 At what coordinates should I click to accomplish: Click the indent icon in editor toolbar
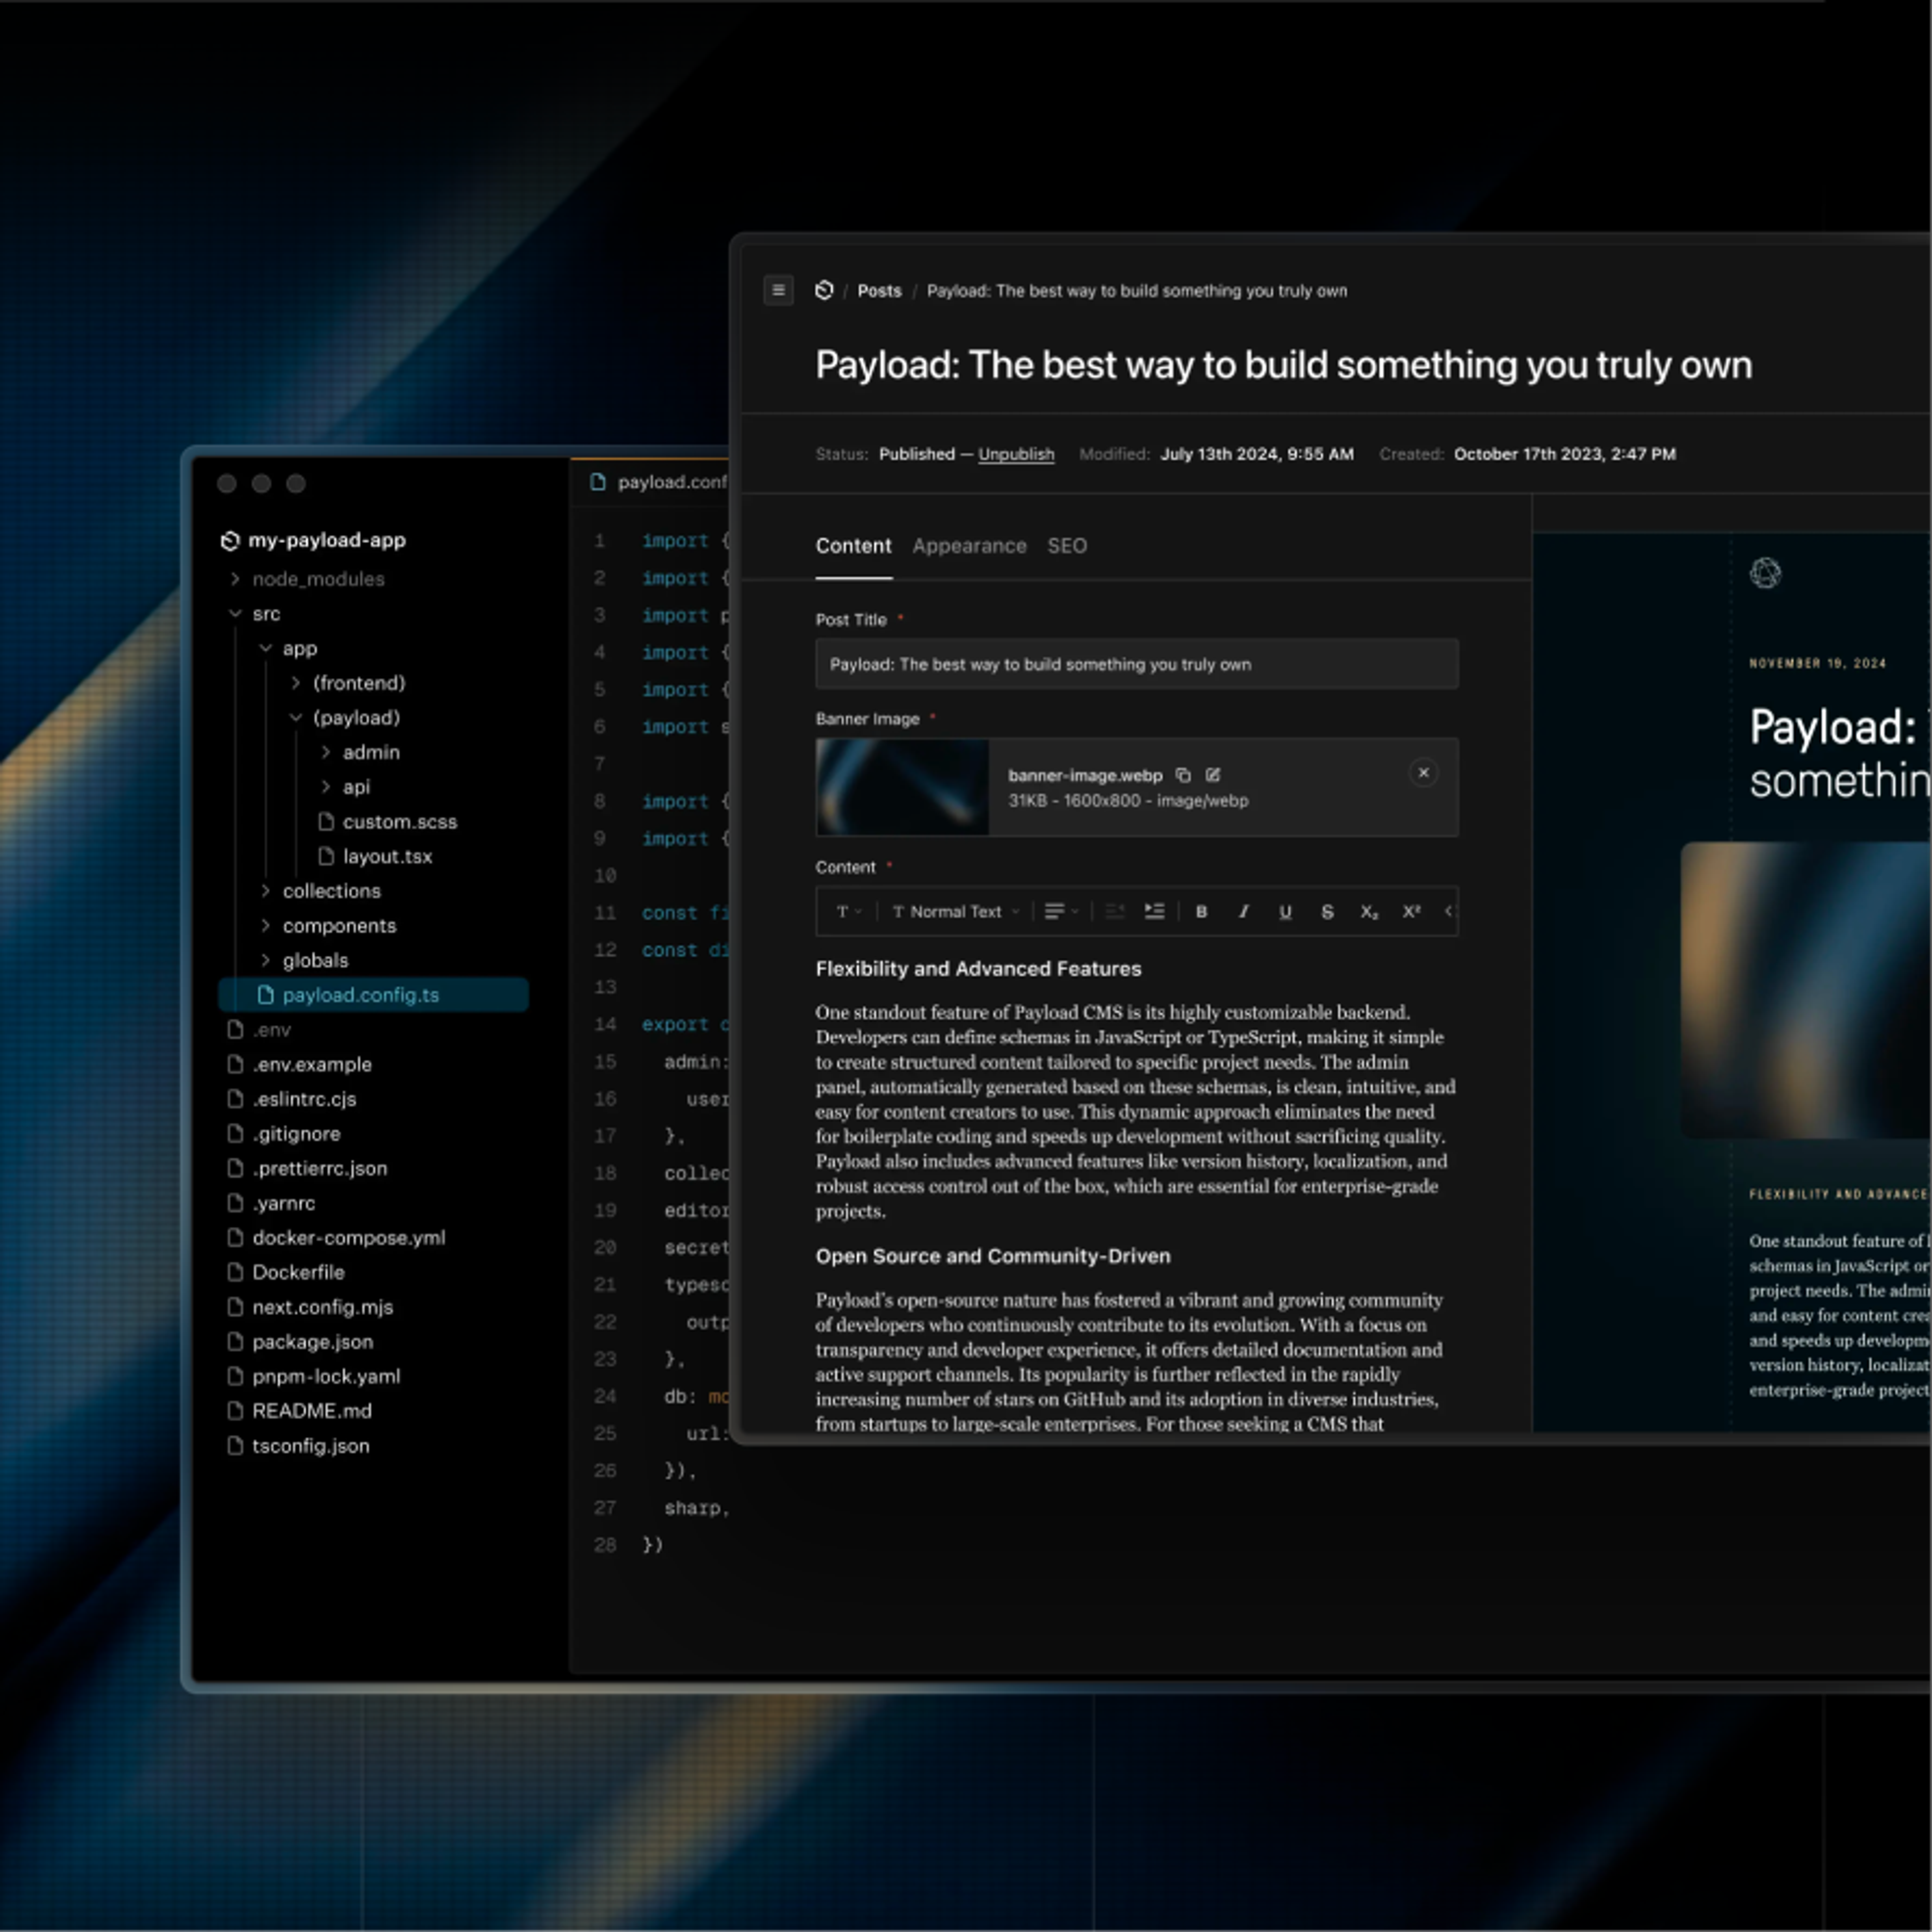pyautogui.click(x=1154, y=912)
